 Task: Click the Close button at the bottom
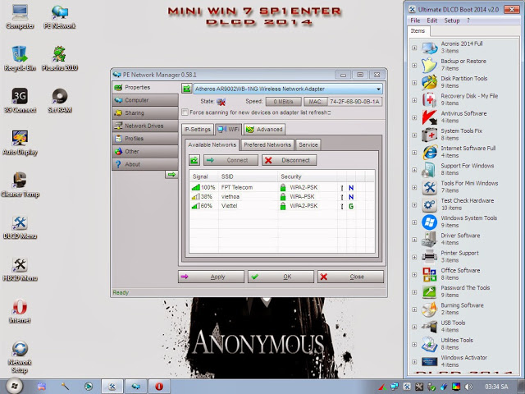pos(350,277)
